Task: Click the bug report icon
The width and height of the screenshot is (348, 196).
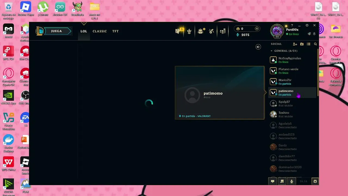Action: (x=315, y=181)
